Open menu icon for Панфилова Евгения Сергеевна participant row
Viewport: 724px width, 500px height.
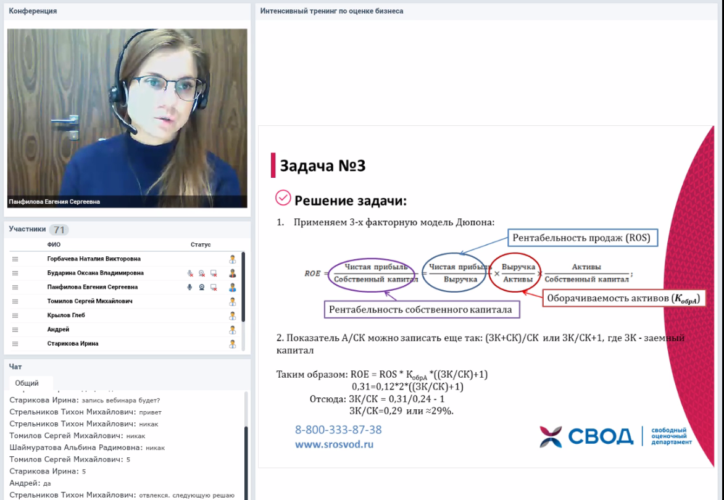pyautogui.click(x=15, y=287)
